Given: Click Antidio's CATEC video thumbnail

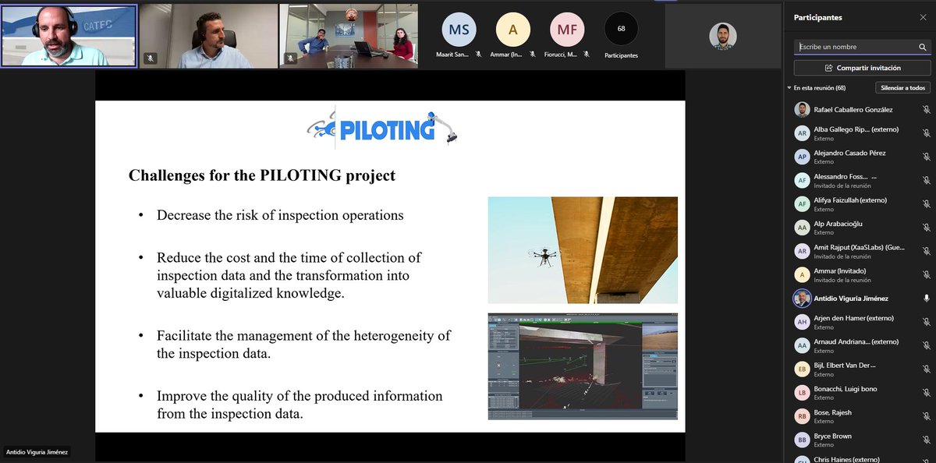Looking at the screenshot, I should tap(69, 36).
